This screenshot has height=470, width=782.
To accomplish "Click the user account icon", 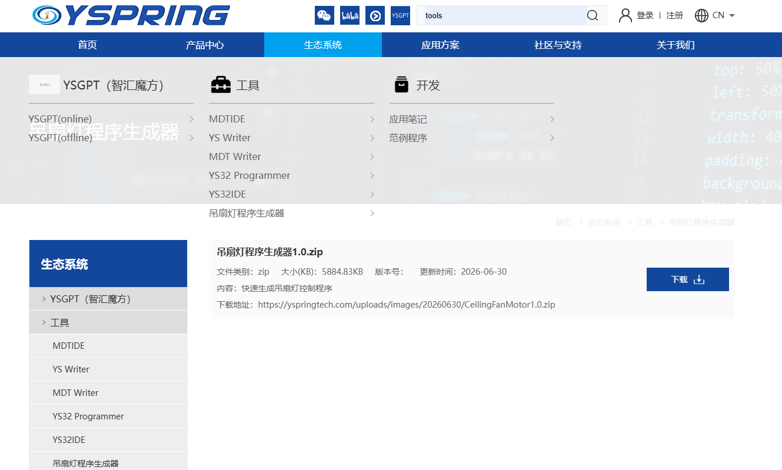I will (625, 15).
